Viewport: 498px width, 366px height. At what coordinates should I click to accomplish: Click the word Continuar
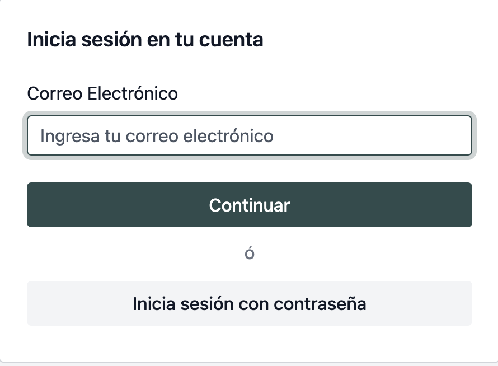250,205
